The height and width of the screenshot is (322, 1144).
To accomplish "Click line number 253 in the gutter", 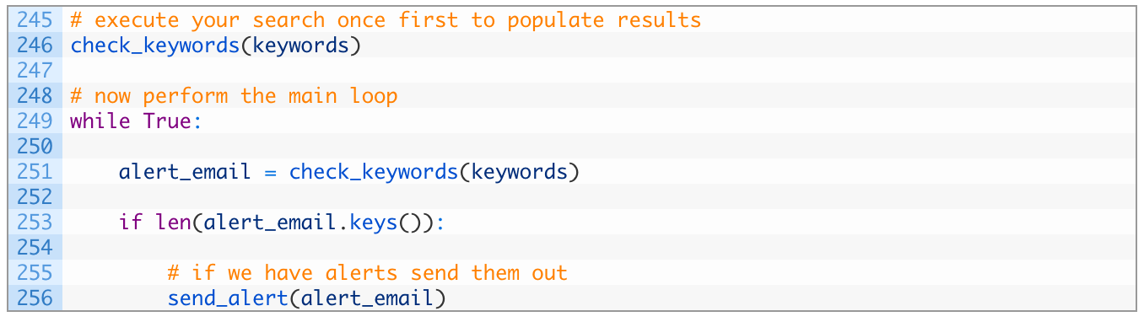I will tap(35, 223).
